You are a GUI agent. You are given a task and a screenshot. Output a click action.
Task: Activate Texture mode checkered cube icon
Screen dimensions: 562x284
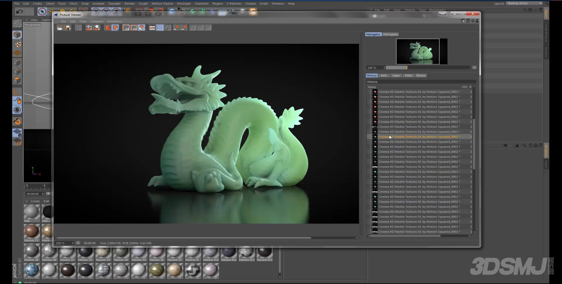17,44
